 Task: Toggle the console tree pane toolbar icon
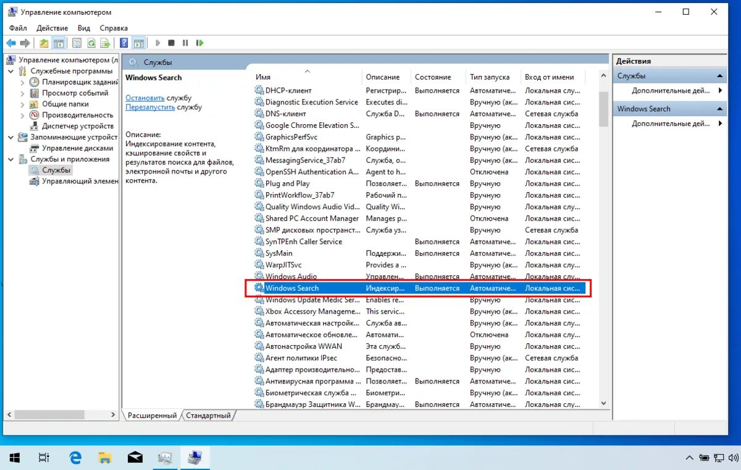coord(59,43)
